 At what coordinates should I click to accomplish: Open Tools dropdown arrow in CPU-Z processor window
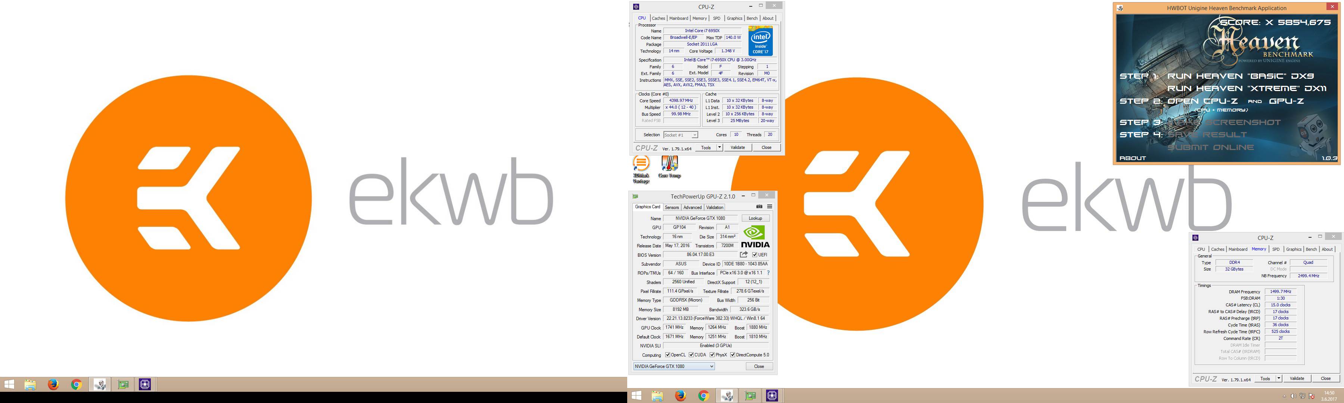(x=719, y=147)
